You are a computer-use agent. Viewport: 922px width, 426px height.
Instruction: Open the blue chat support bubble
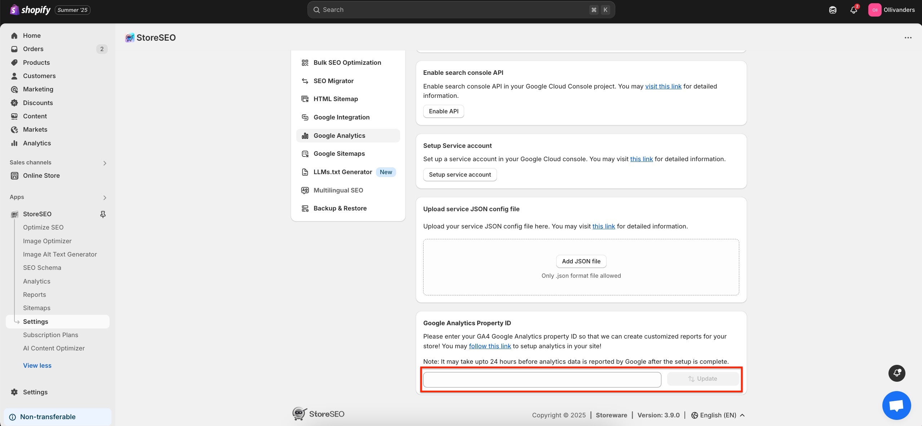coord(896,405)
